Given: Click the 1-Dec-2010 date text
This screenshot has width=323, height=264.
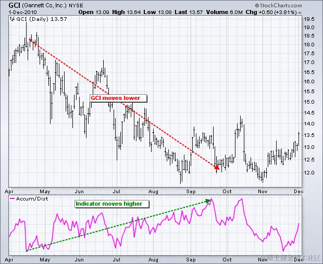Looking at the screenshot, I should [22, 12].
